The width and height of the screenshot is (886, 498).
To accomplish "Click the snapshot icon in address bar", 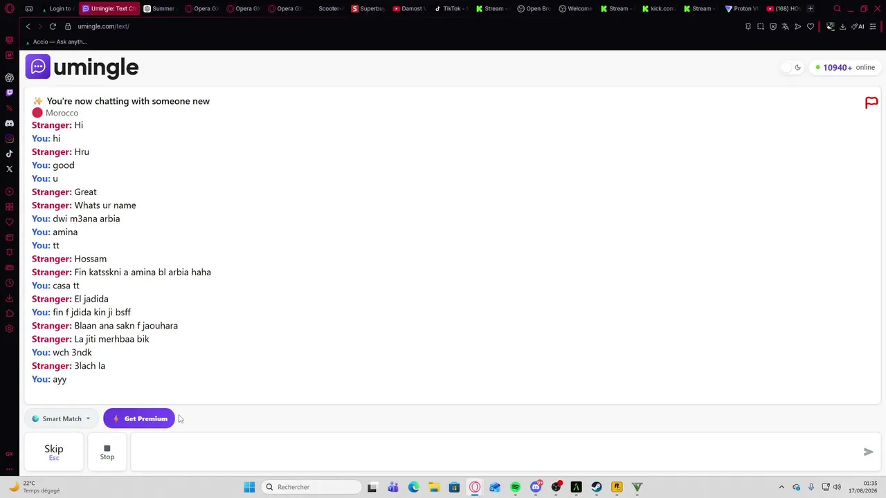I will tap(761, 26).
